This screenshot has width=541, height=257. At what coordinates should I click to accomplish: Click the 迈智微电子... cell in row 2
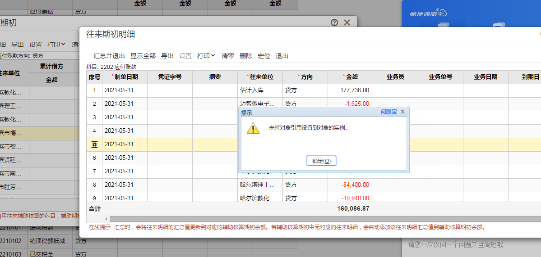coord(260,104)
